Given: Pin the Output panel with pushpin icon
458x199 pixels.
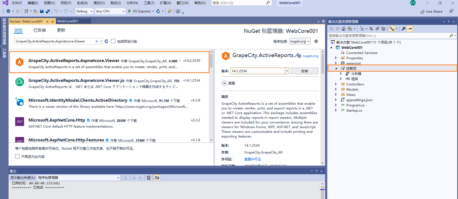Looking at the screenshot, I should coord(316,171).
